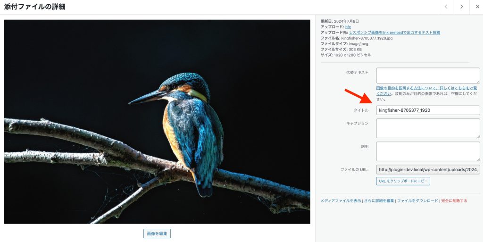Click URL をクリップボードにコピー button

(x=403, y=181)
